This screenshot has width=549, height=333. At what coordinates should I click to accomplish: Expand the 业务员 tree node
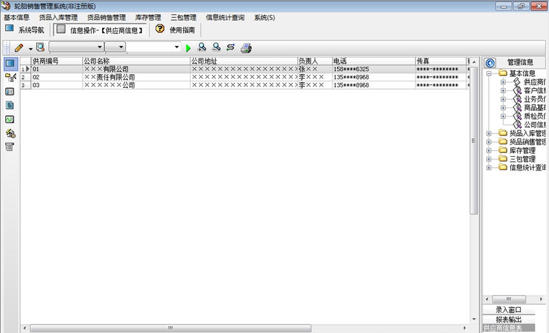(503, 99)
